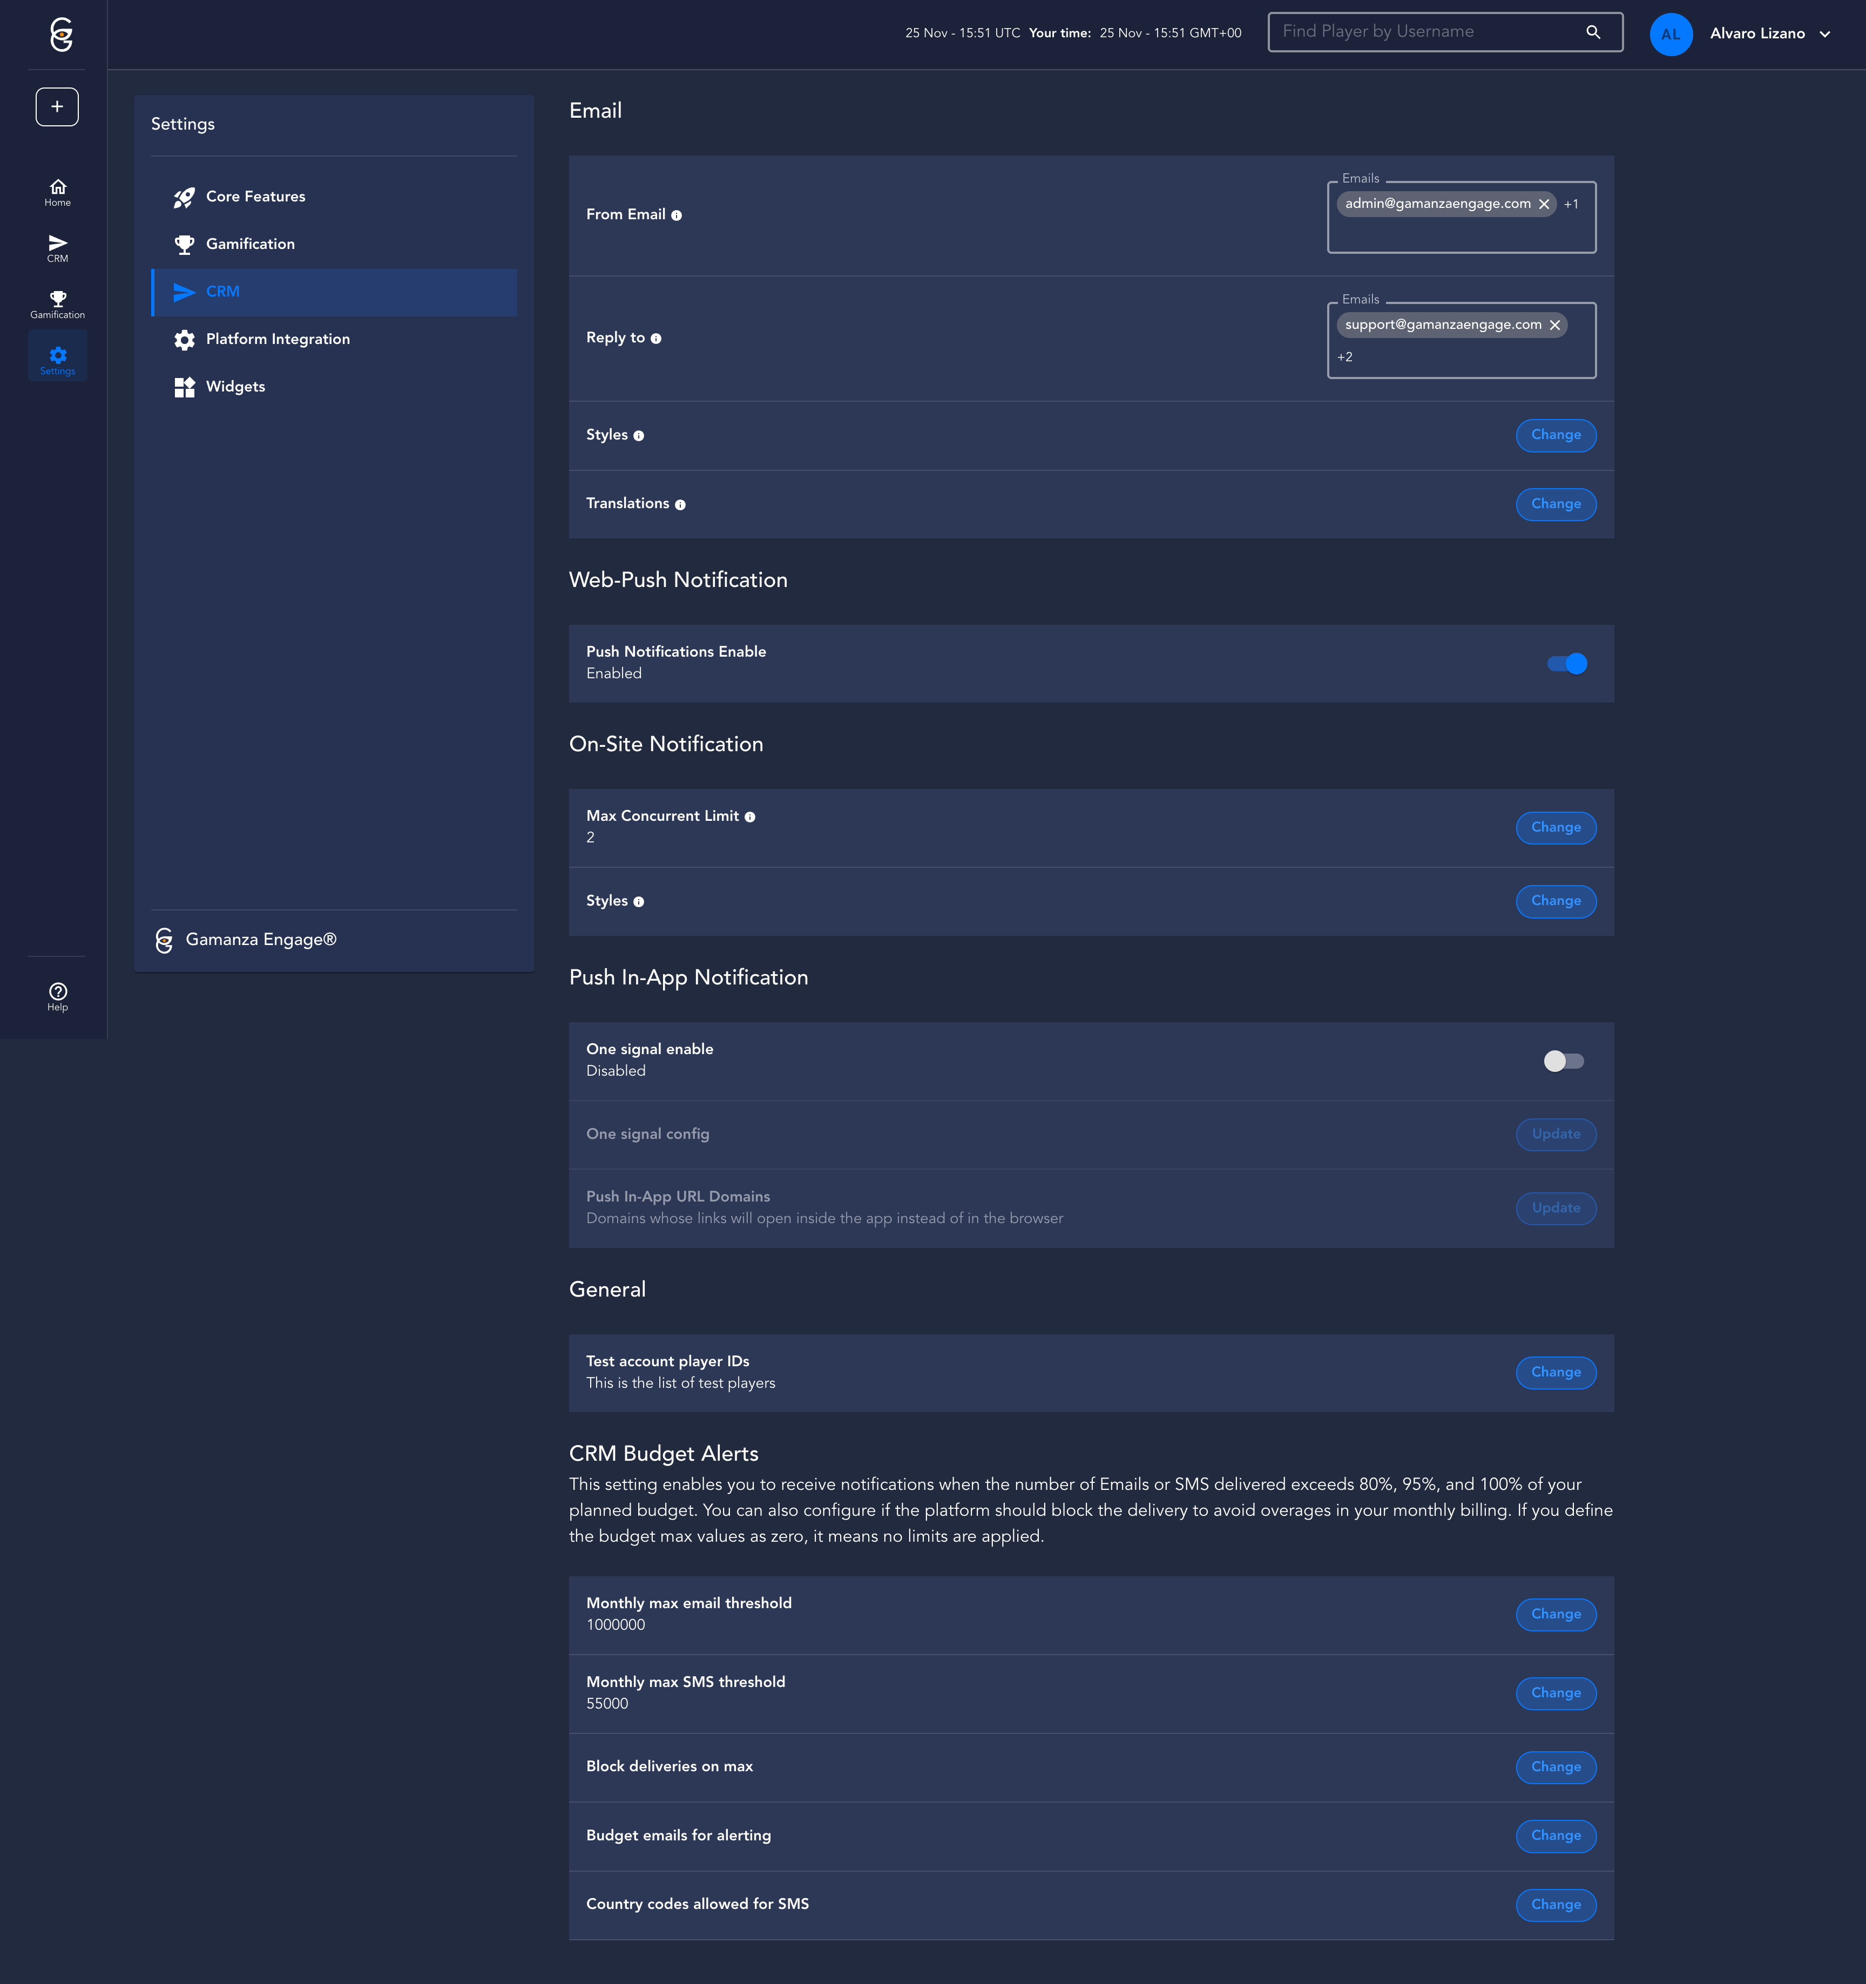The width and height of the screenshot is (1866, 1984).
Task: Click info icon beside Max Concurrent Limit
Action: coord(749,818)
